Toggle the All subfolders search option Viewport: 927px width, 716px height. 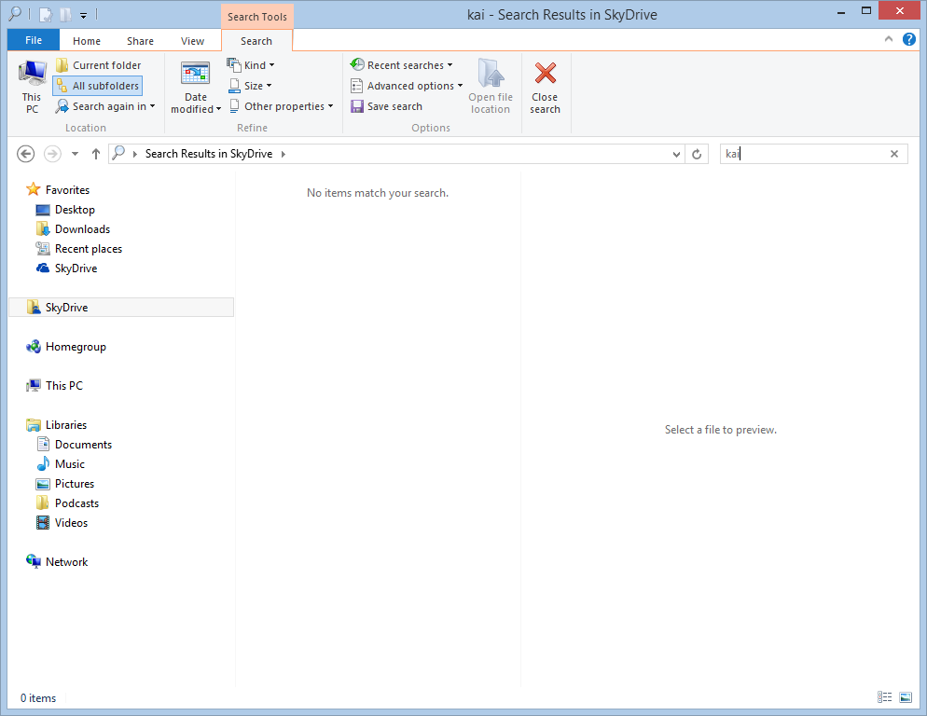click(x=98, y=86)
